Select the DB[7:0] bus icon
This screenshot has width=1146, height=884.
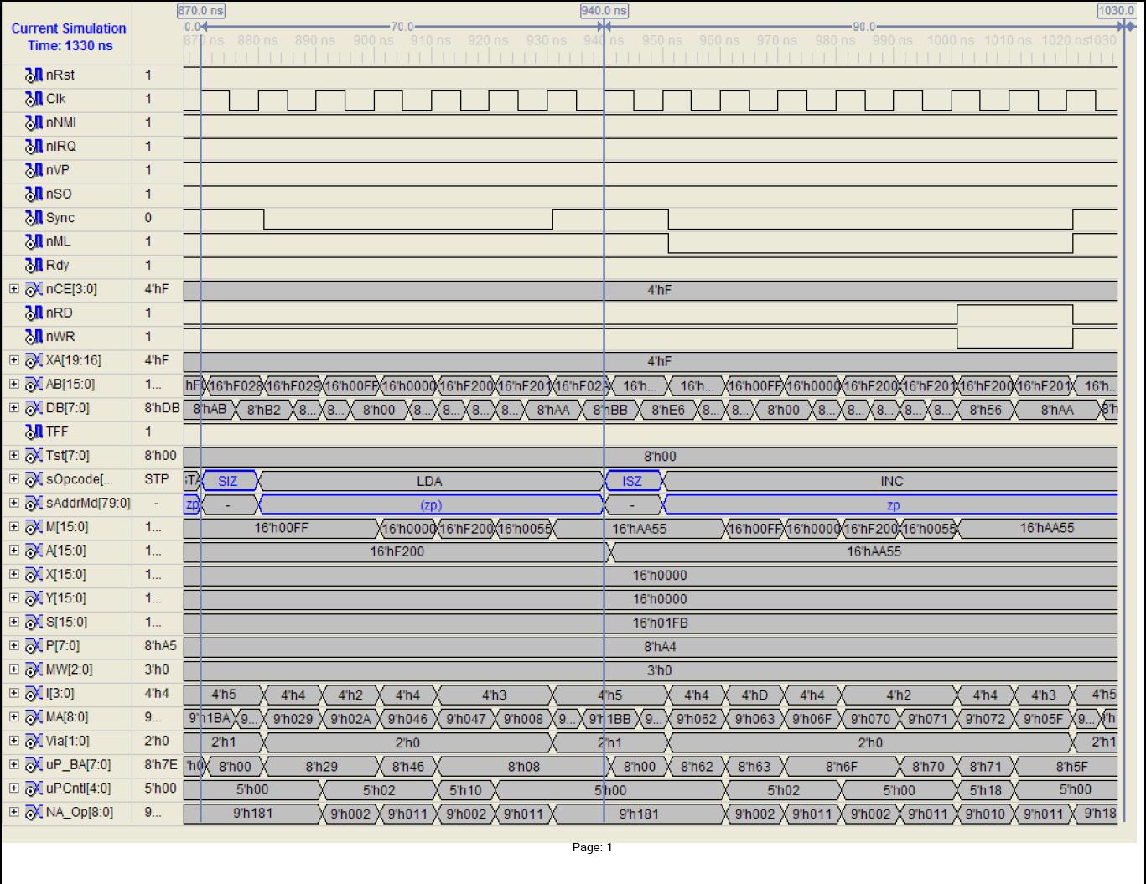34,408
